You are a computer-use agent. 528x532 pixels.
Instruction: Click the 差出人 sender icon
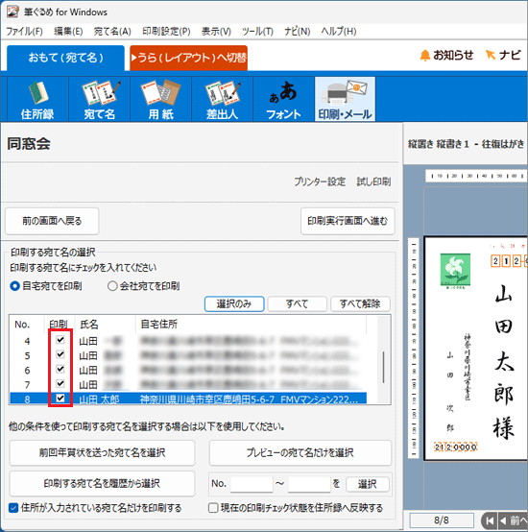click(x=222, y=99)
